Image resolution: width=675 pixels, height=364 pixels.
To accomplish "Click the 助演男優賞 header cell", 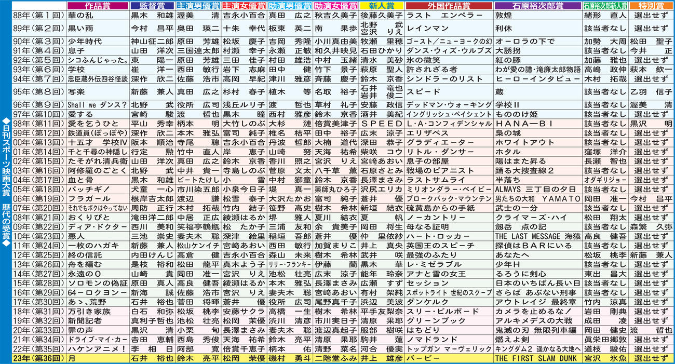I will (x=290, y=6).
